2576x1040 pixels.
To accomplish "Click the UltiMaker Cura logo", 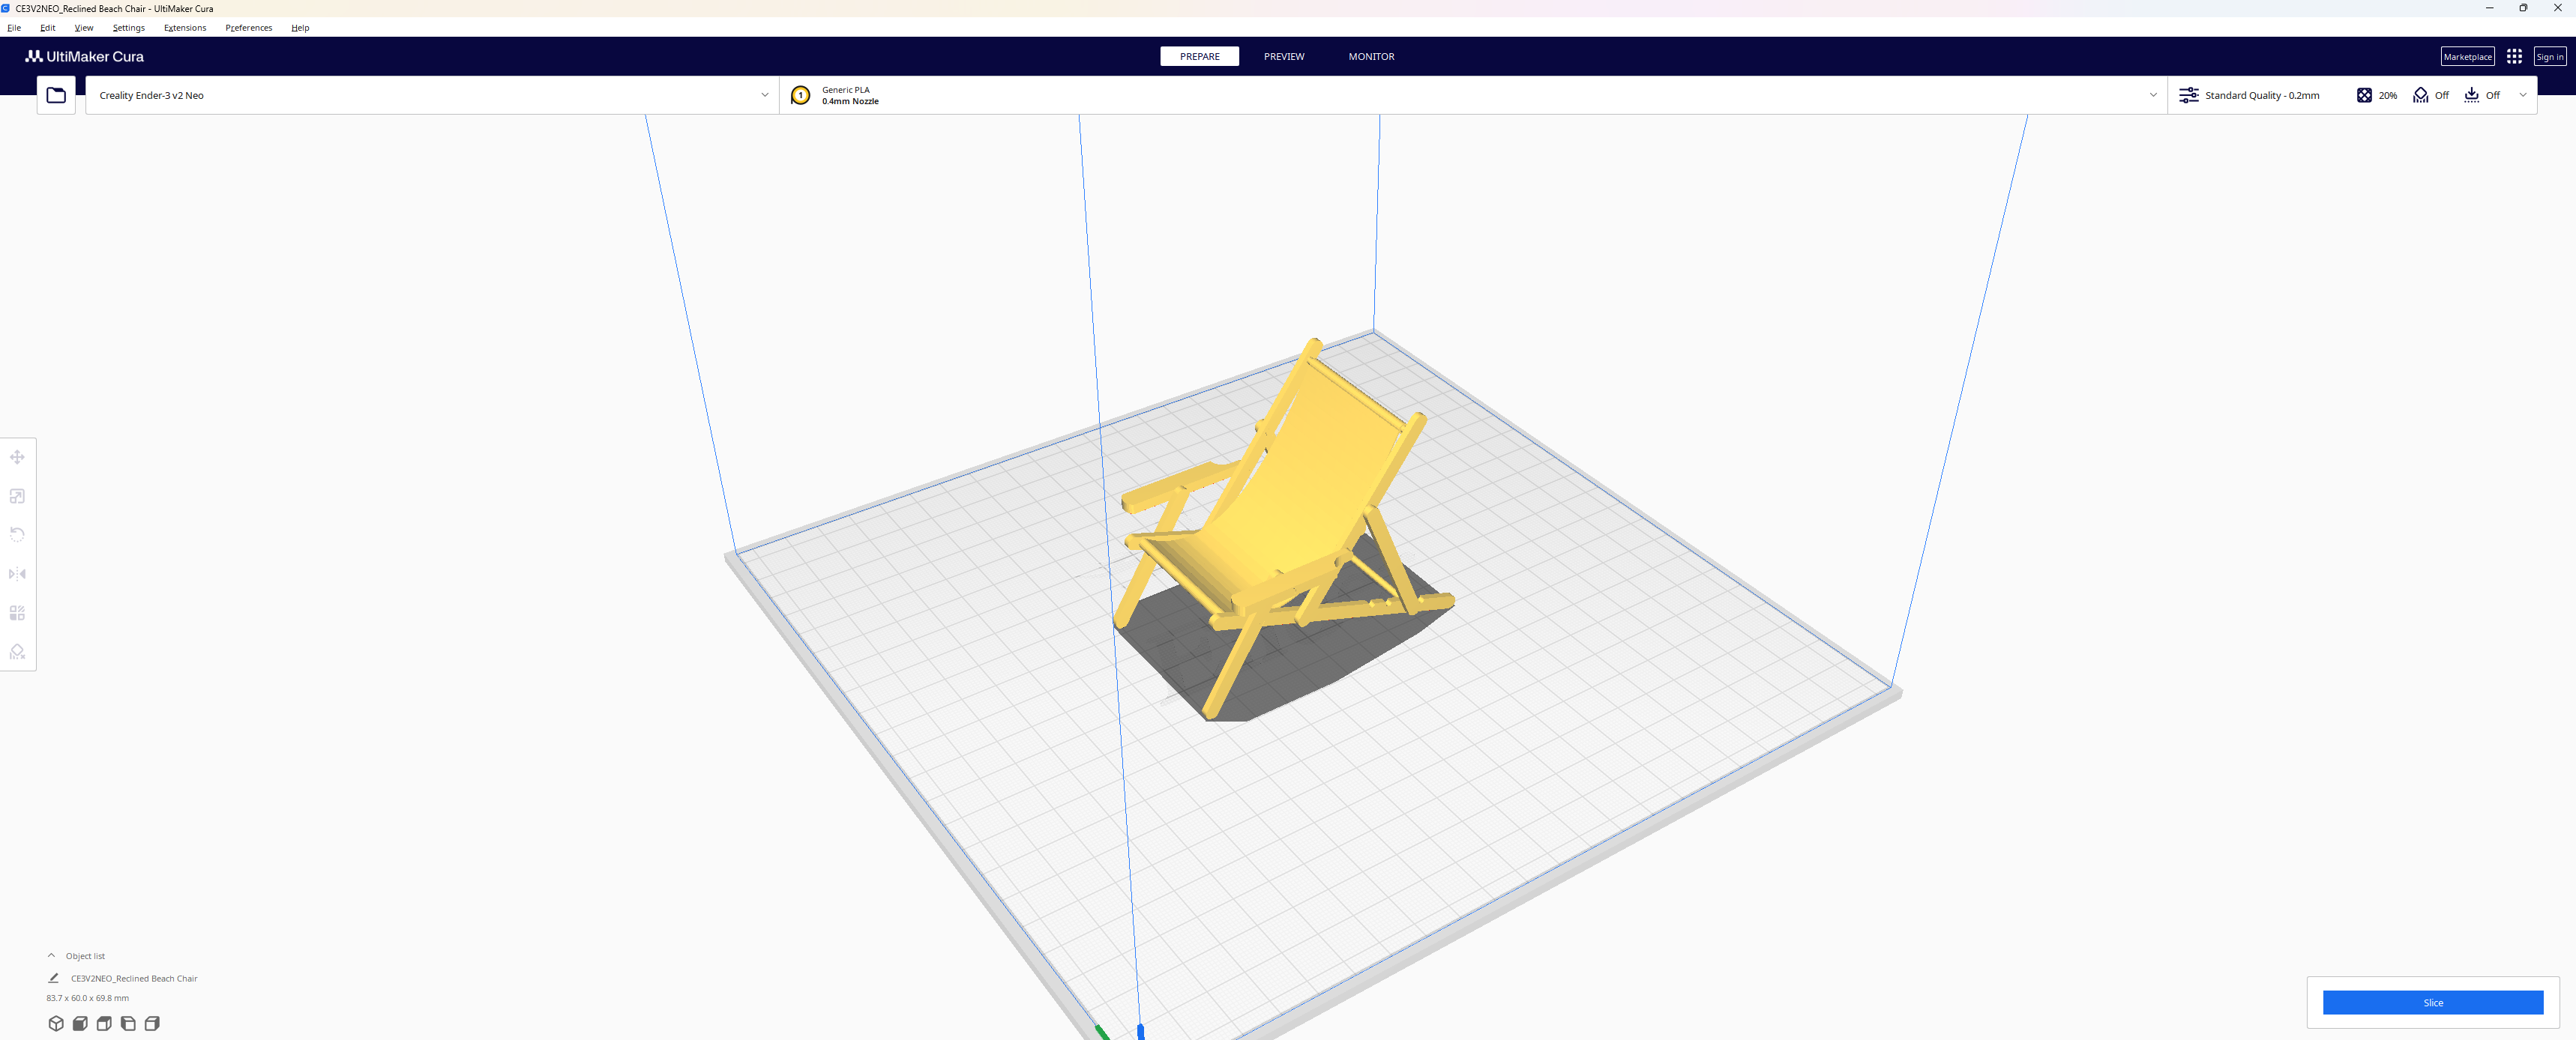I will pos(84,56).
